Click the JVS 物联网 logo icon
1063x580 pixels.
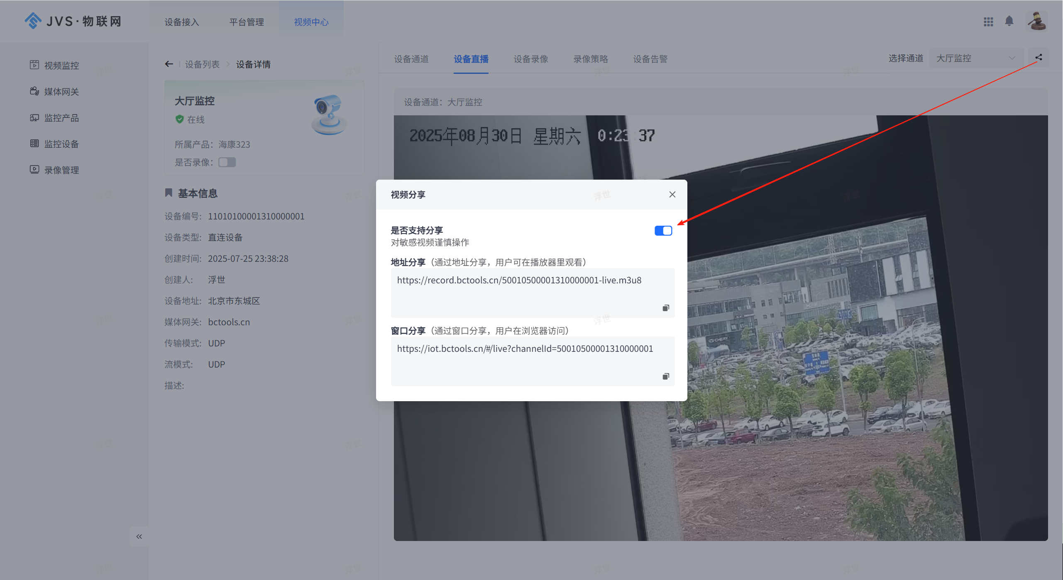click(x=33, y=21)
